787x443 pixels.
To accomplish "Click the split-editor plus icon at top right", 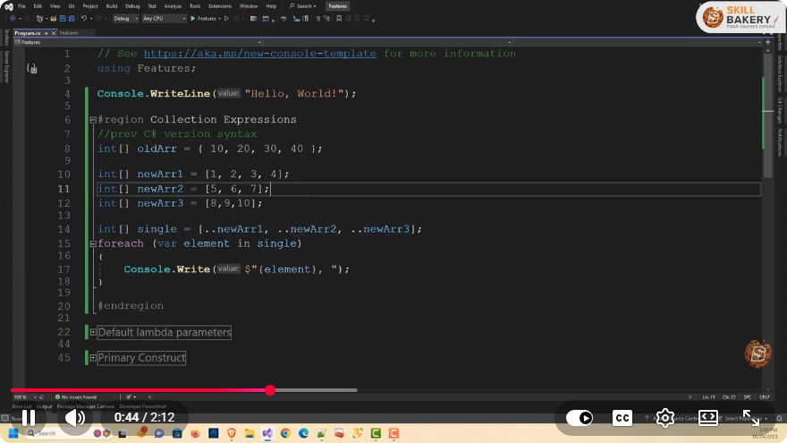I will 767,42.
